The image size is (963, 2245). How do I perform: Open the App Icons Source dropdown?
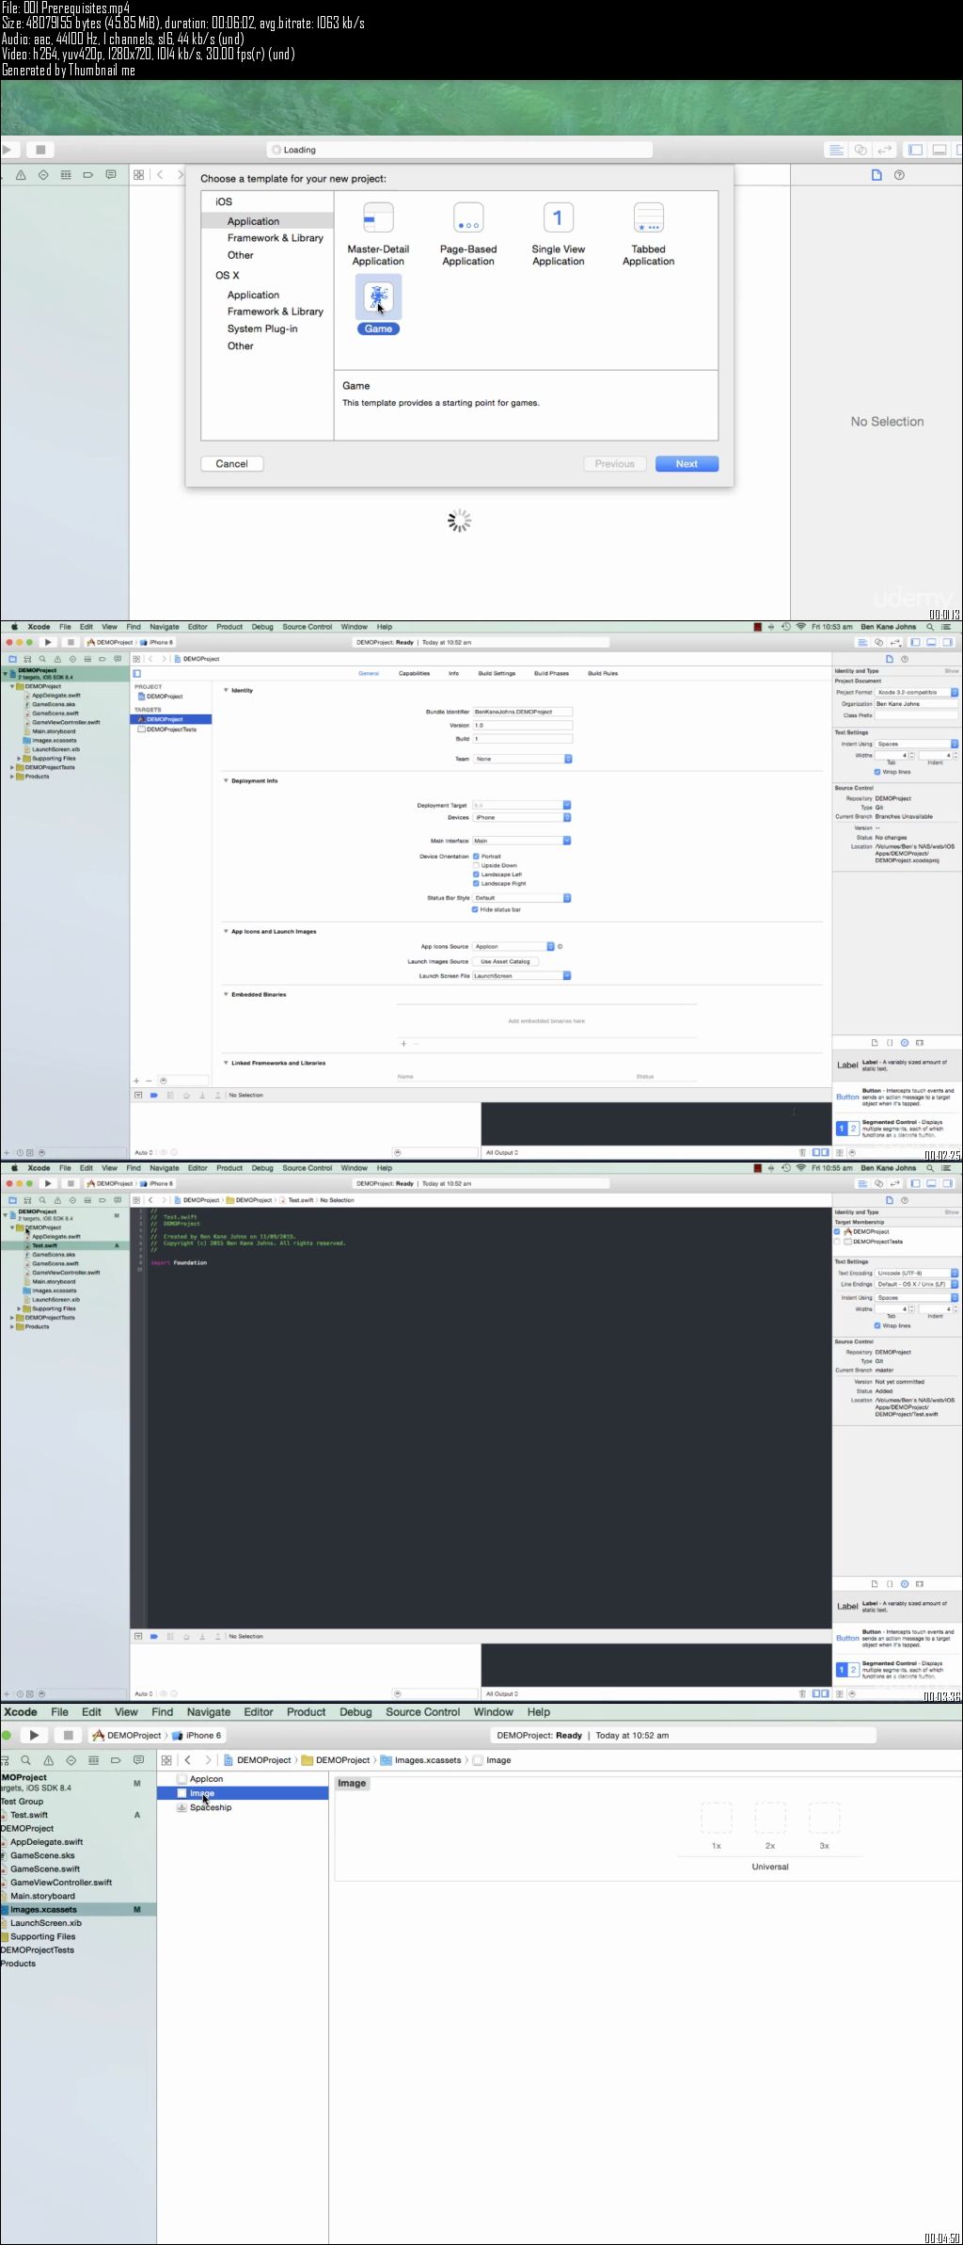tap(513, 946)
